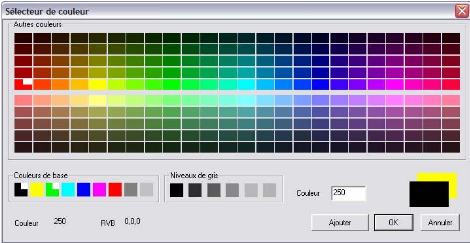Cancel the dialog with the Annuler button
The image size is (470, 243).
pyautogui.click(x=440, y=223)
